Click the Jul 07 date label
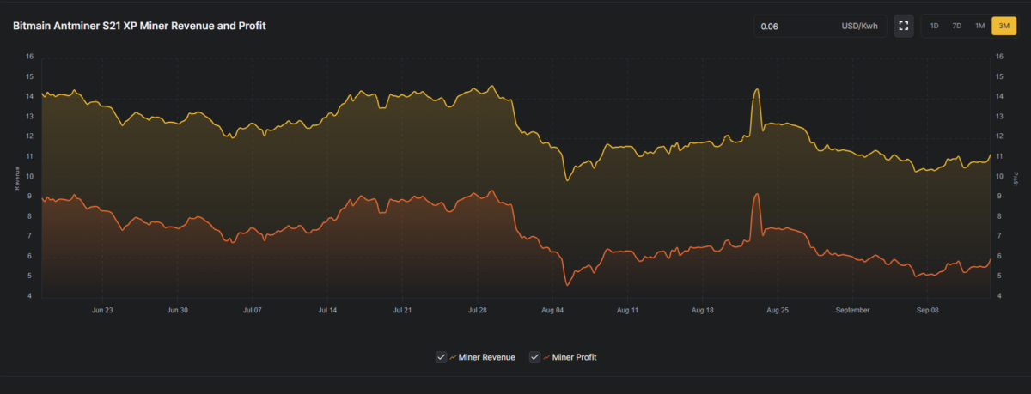 (253, 311)
